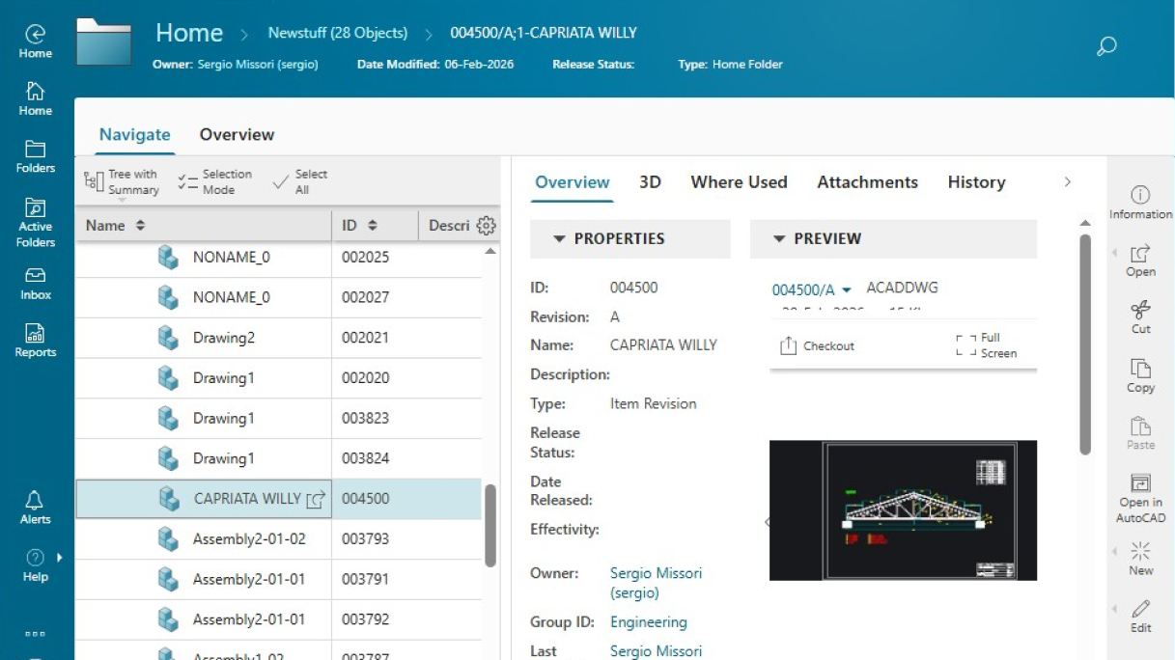Show the Information panel

pyautogui.click(x=1140, y=200)
